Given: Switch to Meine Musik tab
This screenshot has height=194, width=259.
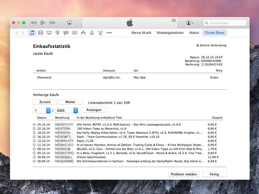Looking at the screenshot, I should pos(141,33).
